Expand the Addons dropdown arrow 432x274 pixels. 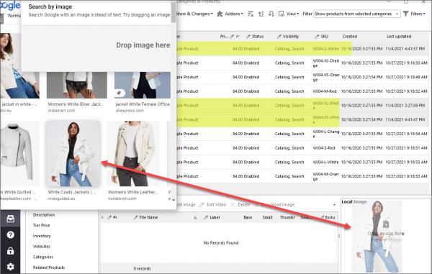tap(242, 14)
